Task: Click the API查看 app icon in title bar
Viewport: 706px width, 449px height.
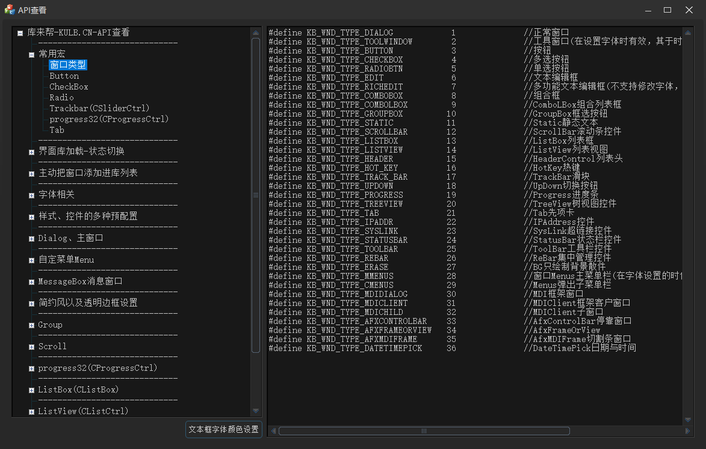Action: 10,10
